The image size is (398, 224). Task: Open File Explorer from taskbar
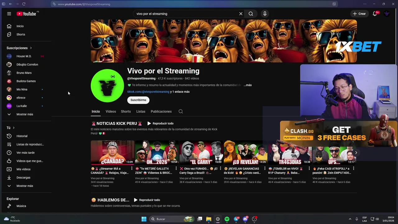209,219
